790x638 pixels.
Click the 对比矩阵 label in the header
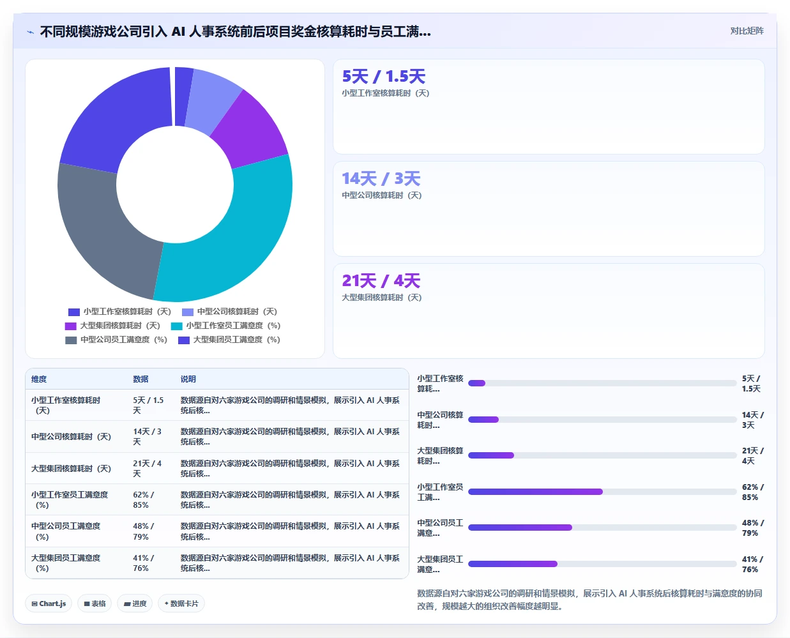click(747, 31)
